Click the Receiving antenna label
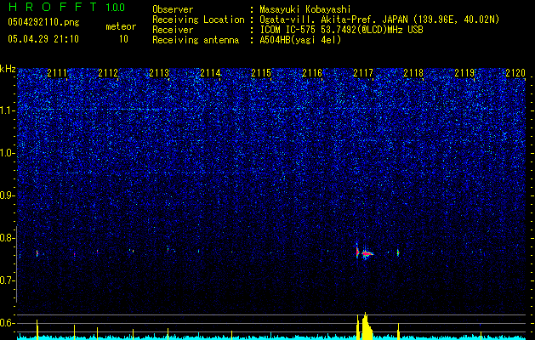Screen dimensions: 535x340 [196, 40]
